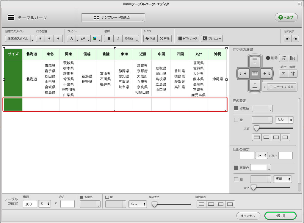
Task: Set row border to right edge
Action: (x=285, y=137)
